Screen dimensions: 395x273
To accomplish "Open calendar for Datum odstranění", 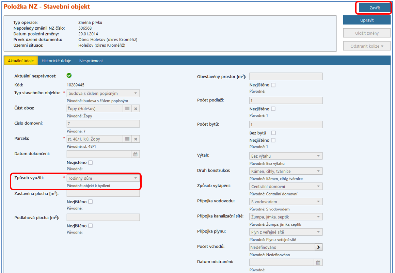I will (318, 262).
